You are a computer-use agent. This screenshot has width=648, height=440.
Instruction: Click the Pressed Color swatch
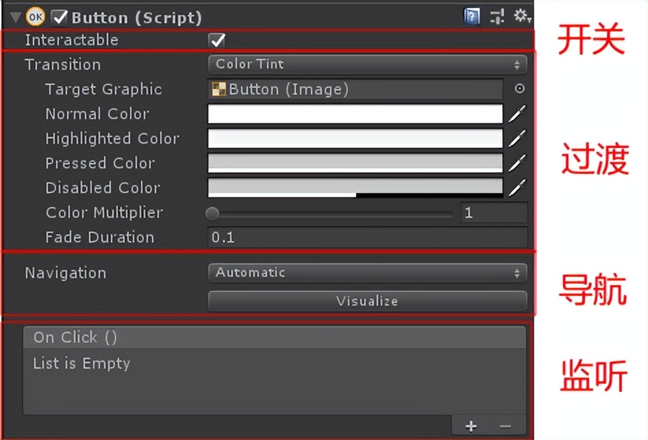coord(356,163)
